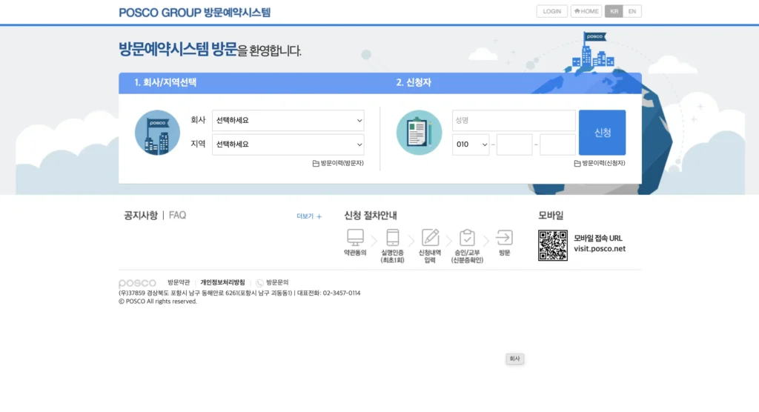The image size is (759, 412).
Task: Select the 공지사항 tab
Action: [x=140, y=216]
